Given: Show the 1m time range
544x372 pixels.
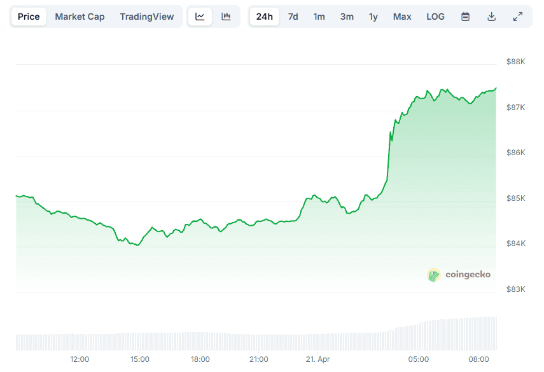Looking at the screenshot, I should click(319, 17).
